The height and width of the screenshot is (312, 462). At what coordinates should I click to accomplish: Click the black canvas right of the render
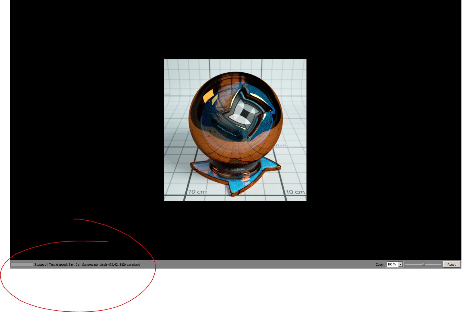[384, 128]
